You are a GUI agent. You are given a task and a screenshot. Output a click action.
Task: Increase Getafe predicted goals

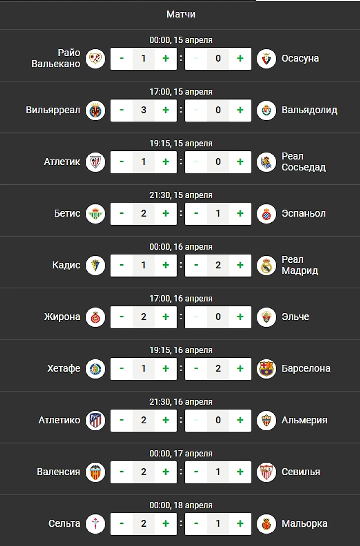pyautogui.click(x=166, y=369)
